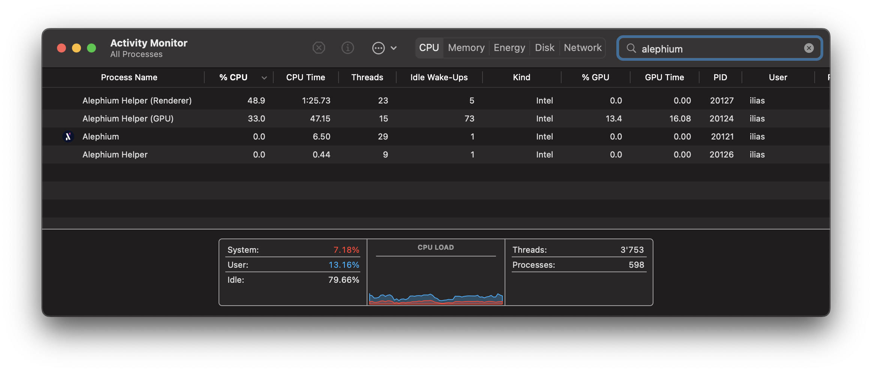Image resolution: width=872 pixels, height=372 pixels.
Task: Click the Activity Monitor window title
Action: point(149,43)
